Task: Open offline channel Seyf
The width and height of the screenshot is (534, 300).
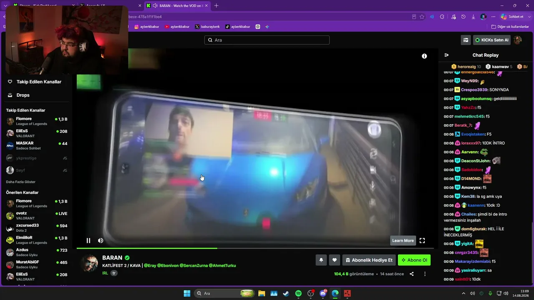Action: pos(37,170)
